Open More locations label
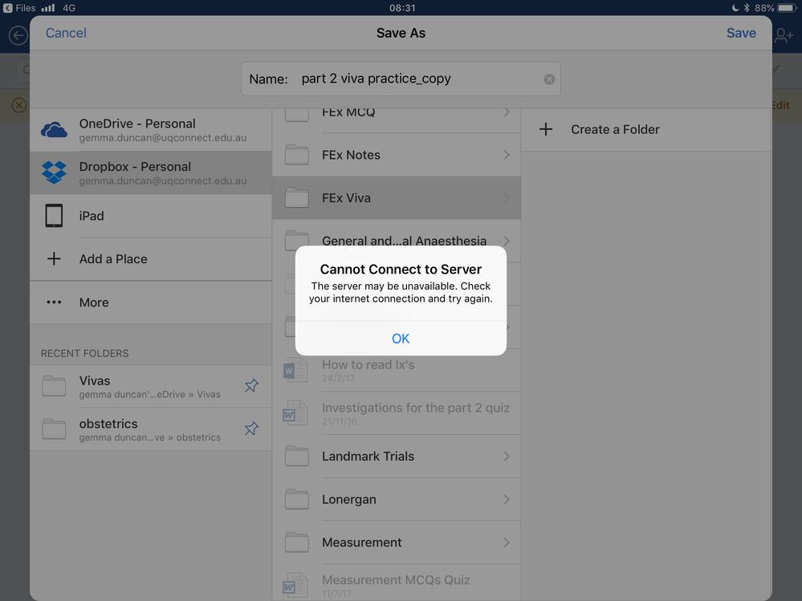The height and width of the screenshot is (601, 802). [94, 303]
